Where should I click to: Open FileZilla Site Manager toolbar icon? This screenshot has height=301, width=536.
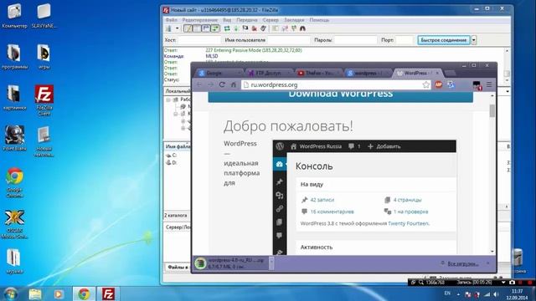point(169,28)
